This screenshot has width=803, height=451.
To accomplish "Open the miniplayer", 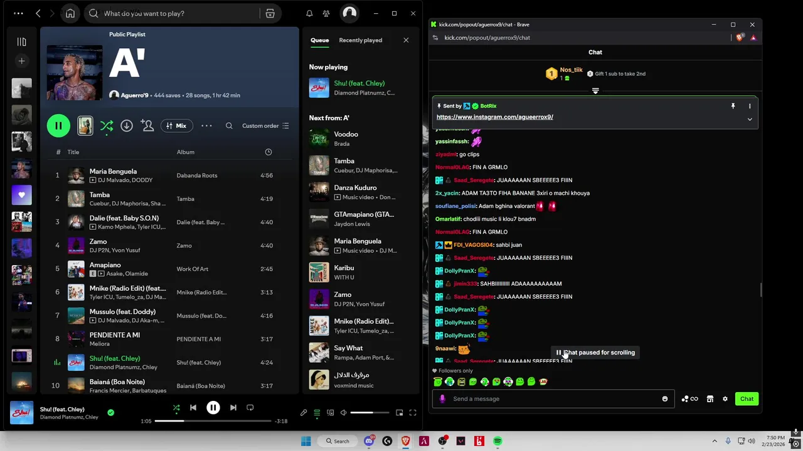I will tap(400, 413).
